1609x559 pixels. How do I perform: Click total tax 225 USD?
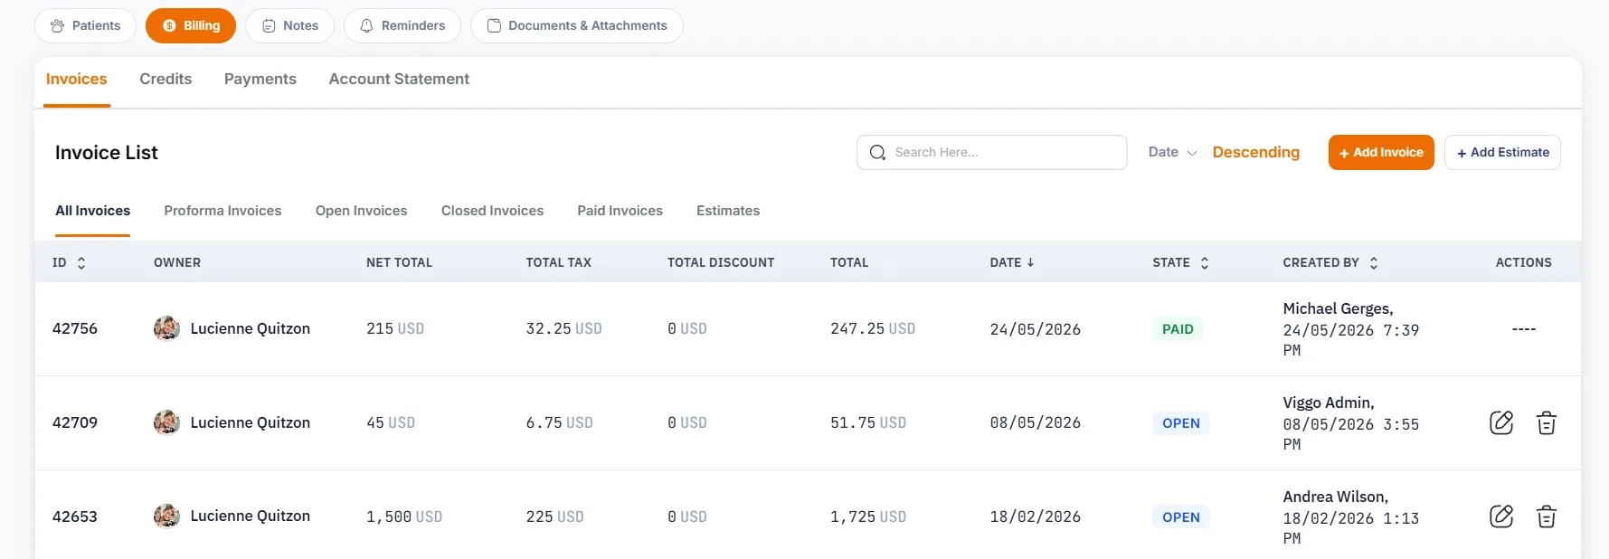[x=554, y=516]
